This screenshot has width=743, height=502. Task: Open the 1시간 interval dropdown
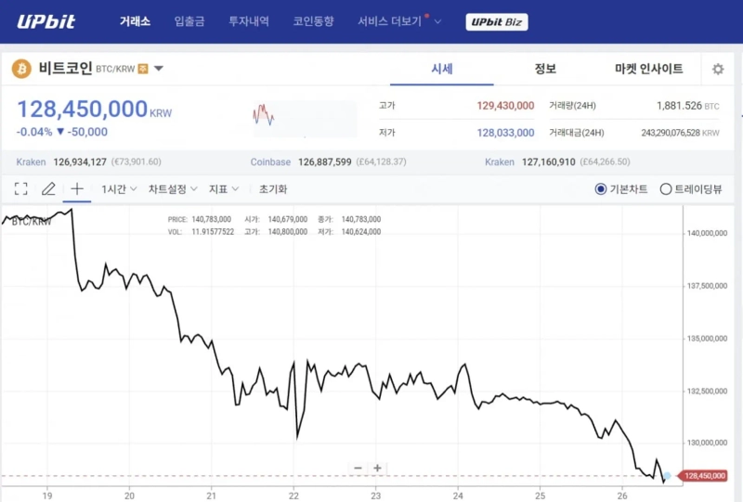coord(119,188)
